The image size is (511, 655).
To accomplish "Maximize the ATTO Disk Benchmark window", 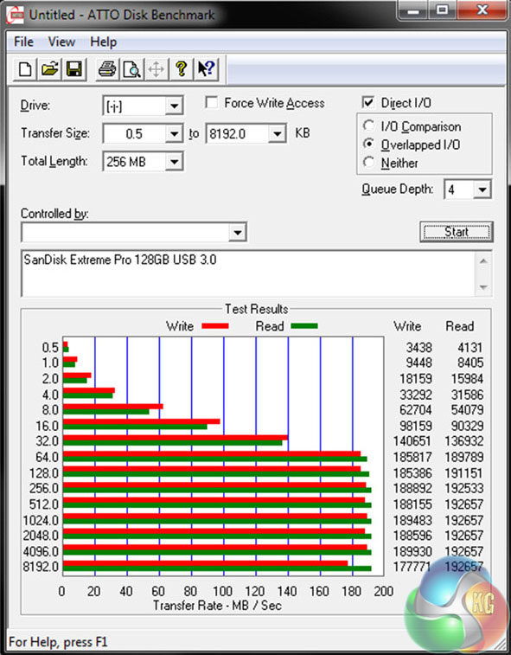I will click(442, 10).
